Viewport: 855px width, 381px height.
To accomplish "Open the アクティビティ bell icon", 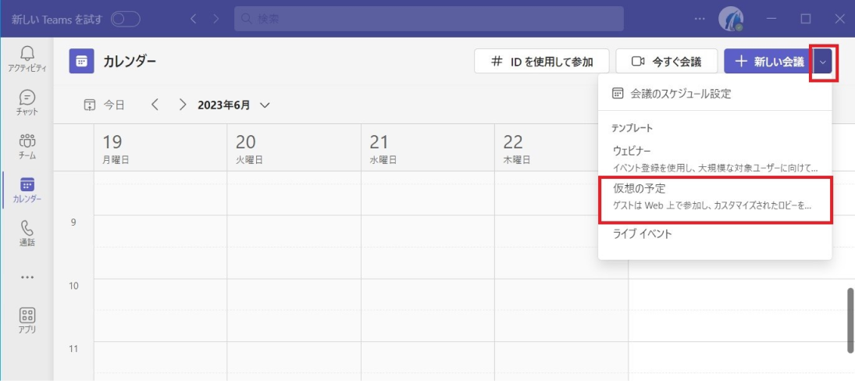I will [x=27, y=59].
